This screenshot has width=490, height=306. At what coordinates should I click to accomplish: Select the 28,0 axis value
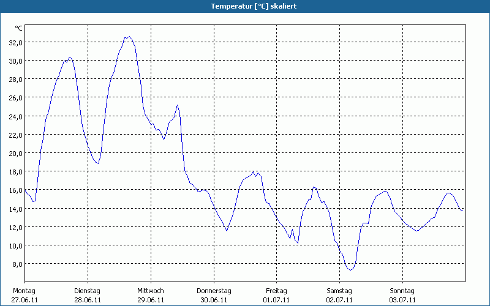16,80
